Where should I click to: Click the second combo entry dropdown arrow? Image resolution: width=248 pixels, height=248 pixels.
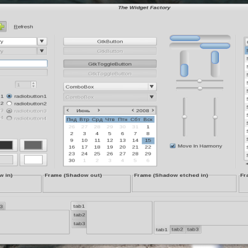42,51
